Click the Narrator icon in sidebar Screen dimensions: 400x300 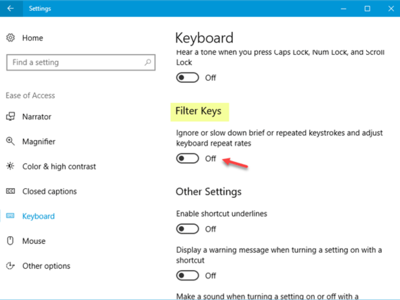click(x=11, y=117)
